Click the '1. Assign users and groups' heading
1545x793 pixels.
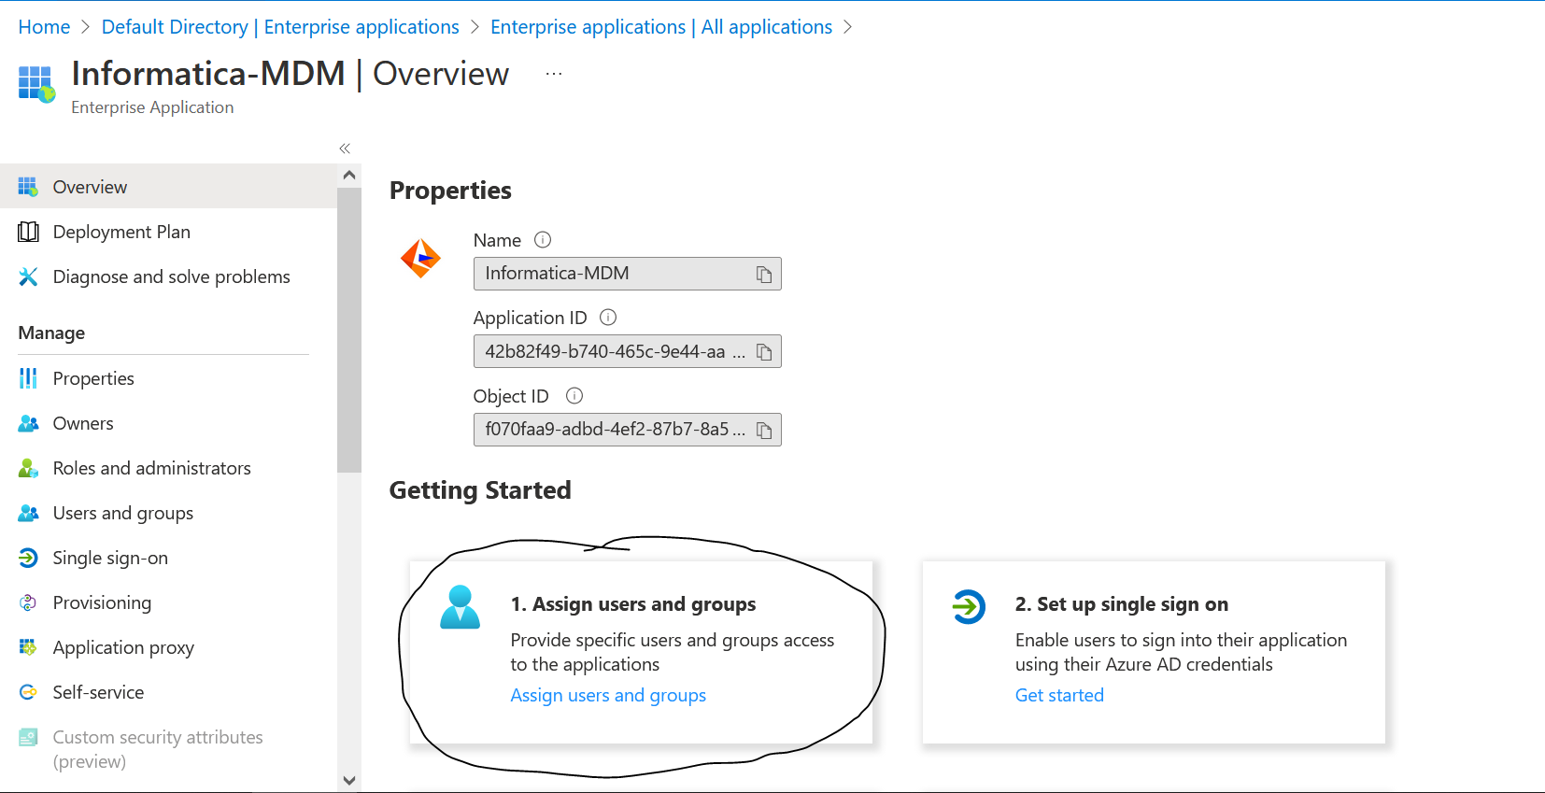tap(633, 604)
